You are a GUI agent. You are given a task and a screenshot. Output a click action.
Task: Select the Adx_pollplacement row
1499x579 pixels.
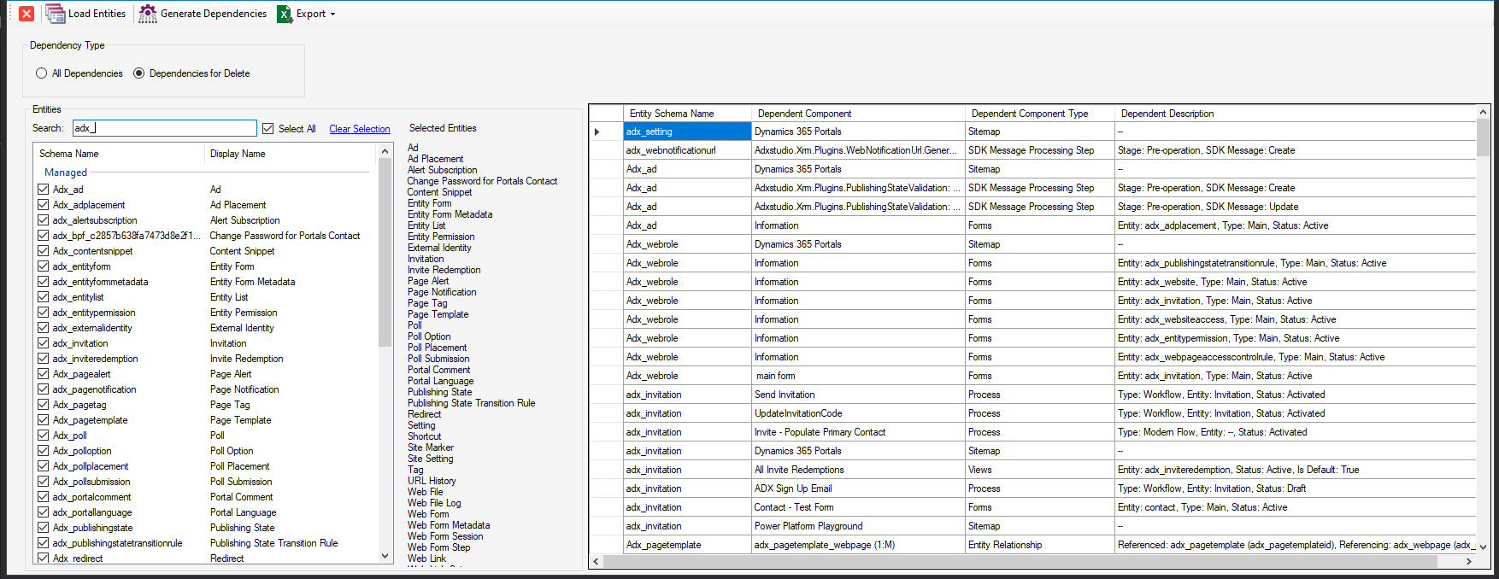click(x=205, y=466)
